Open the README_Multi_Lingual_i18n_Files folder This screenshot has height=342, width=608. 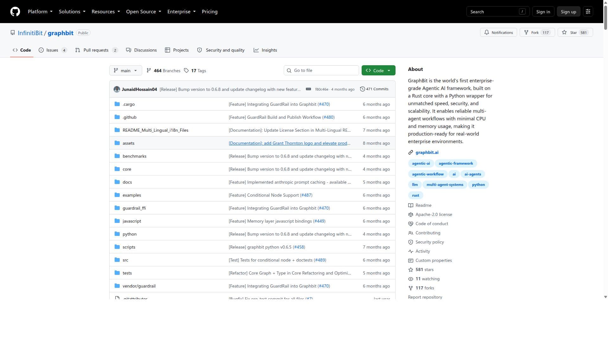[x=155, y=130]
